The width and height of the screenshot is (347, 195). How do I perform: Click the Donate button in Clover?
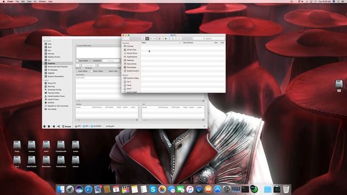click(x=67, y=126)
